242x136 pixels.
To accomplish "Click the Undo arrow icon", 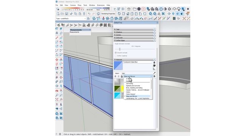I will 89,14.
